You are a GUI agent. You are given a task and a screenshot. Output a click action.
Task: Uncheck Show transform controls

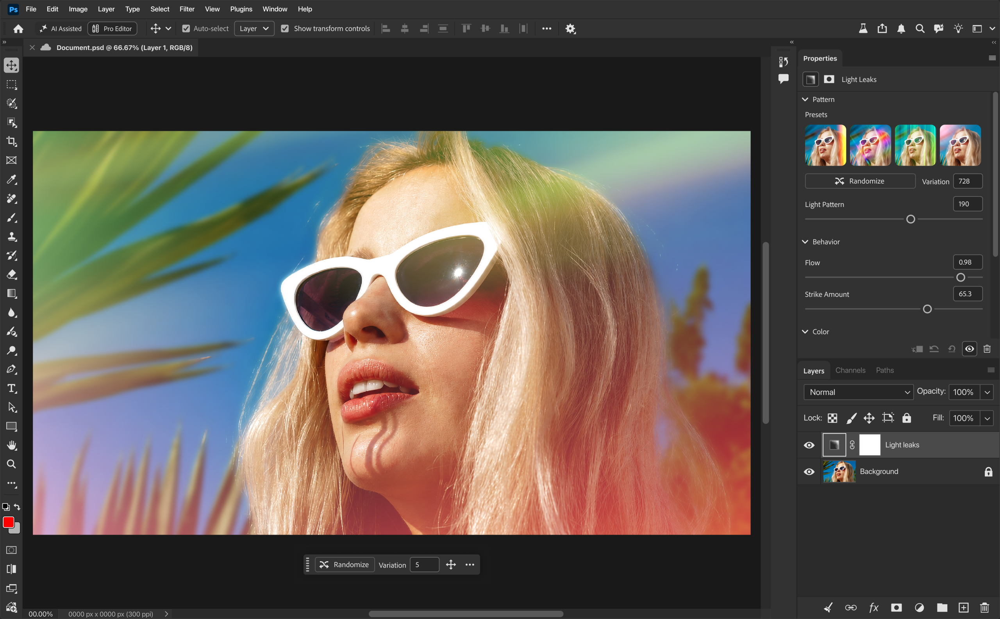(285, 29)
